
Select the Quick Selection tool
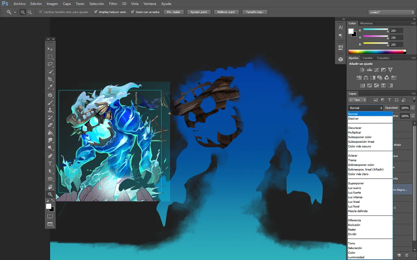pyautogui.click(x=50, y=71)
